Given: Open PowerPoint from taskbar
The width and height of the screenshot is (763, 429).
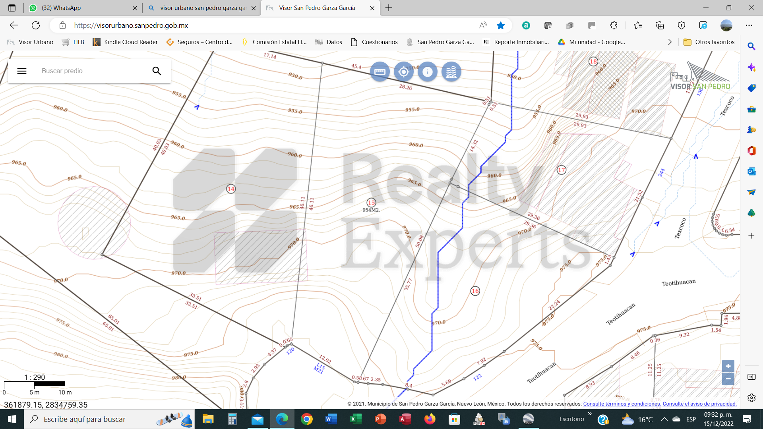Looking at the screenshot, I should pos(380,419).
